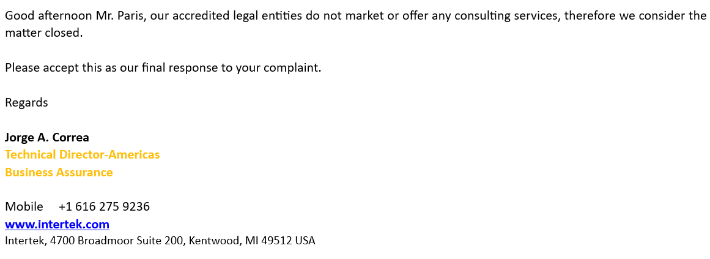
Task: Click the Intertek address line
Action: coord(160,241)
